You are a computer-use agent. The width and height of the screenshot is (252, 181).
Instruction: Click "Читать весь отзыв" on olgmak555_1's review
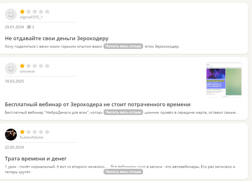123,46
